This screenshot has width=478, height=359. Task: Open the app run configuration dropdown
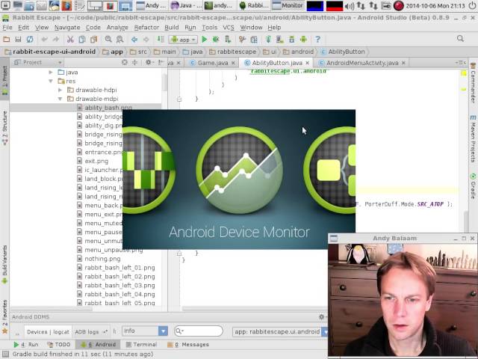184,40
